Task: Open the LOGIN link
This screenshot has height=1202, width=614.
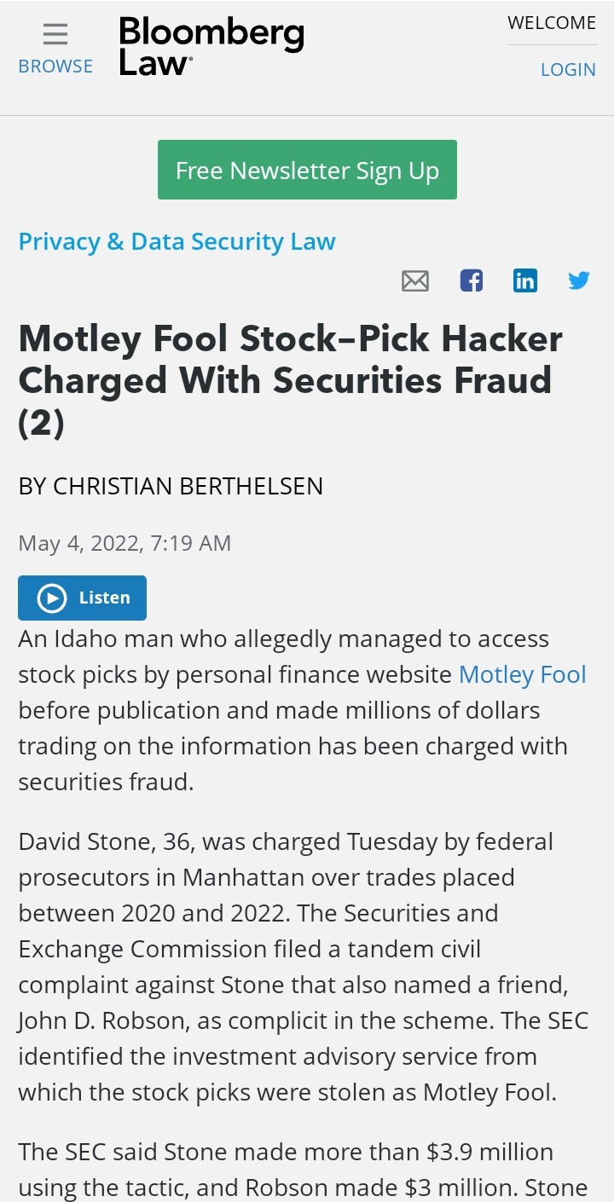Action: pos(568,70)
